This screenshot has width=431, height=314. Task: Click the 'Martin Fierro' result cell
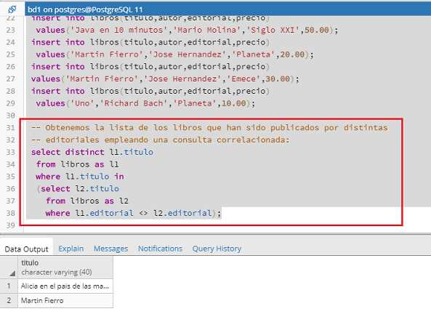click(65, 300)
